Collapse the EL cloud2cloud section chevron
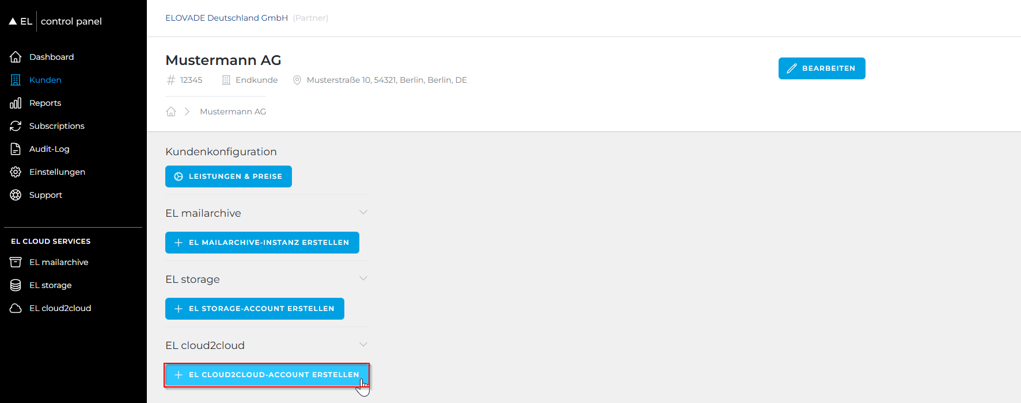 [x=363, y=345]
